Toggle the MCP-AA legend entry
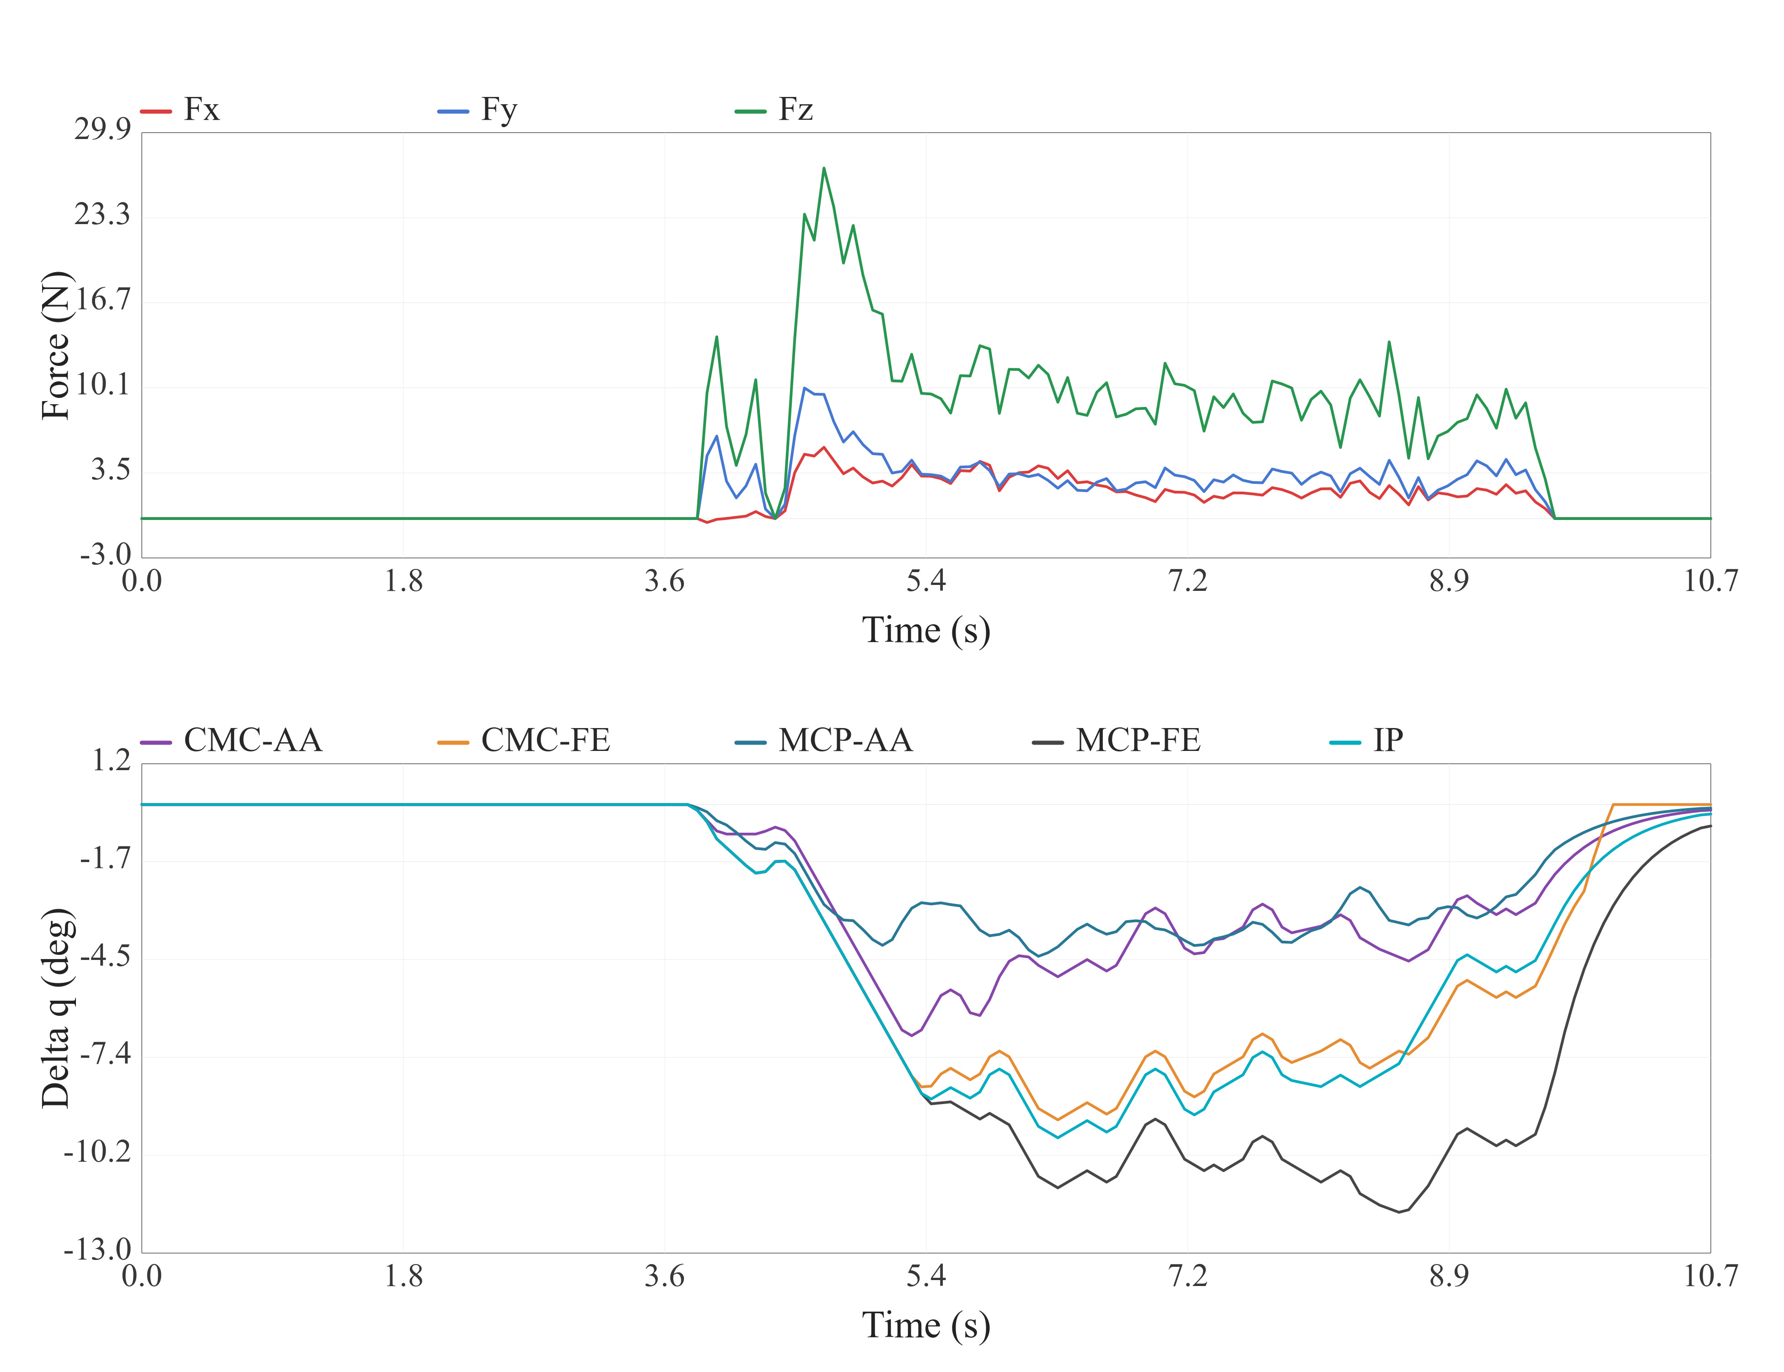The height and width of the screenshot is (1372, 1784). 823,740
